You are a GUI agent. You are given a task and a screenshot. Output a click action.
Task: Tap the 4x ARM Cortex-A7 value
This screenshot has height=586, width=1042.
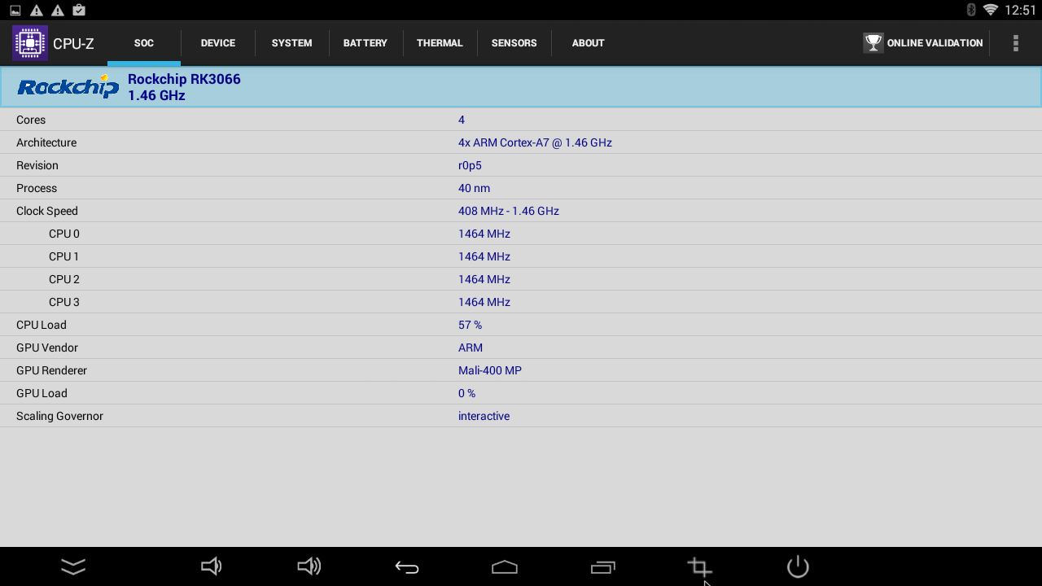(x=535, y=142)
